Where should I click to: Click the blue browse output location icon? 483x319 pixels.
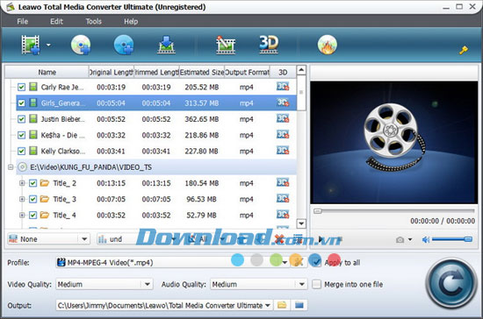pos(299,305)
